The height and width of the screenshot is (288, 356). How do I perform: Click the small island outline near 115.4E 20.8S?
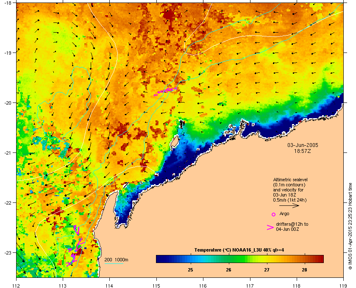coord(175,142)
